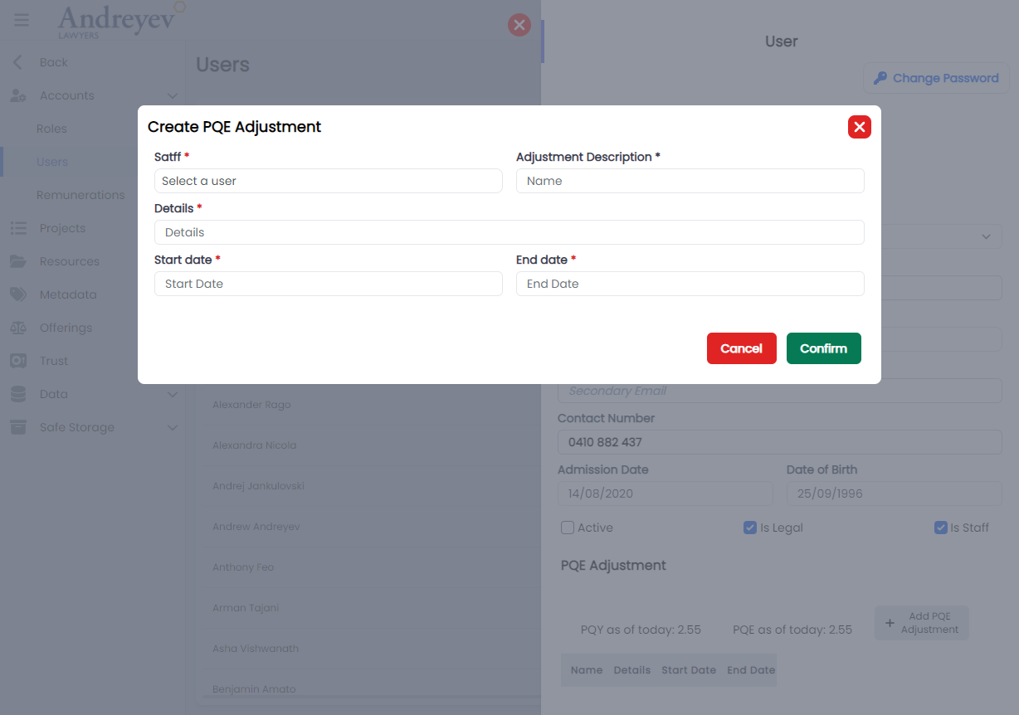1019x715 pixels.
Task: Expand the Safe Storage section
Action: coord(173,427)
